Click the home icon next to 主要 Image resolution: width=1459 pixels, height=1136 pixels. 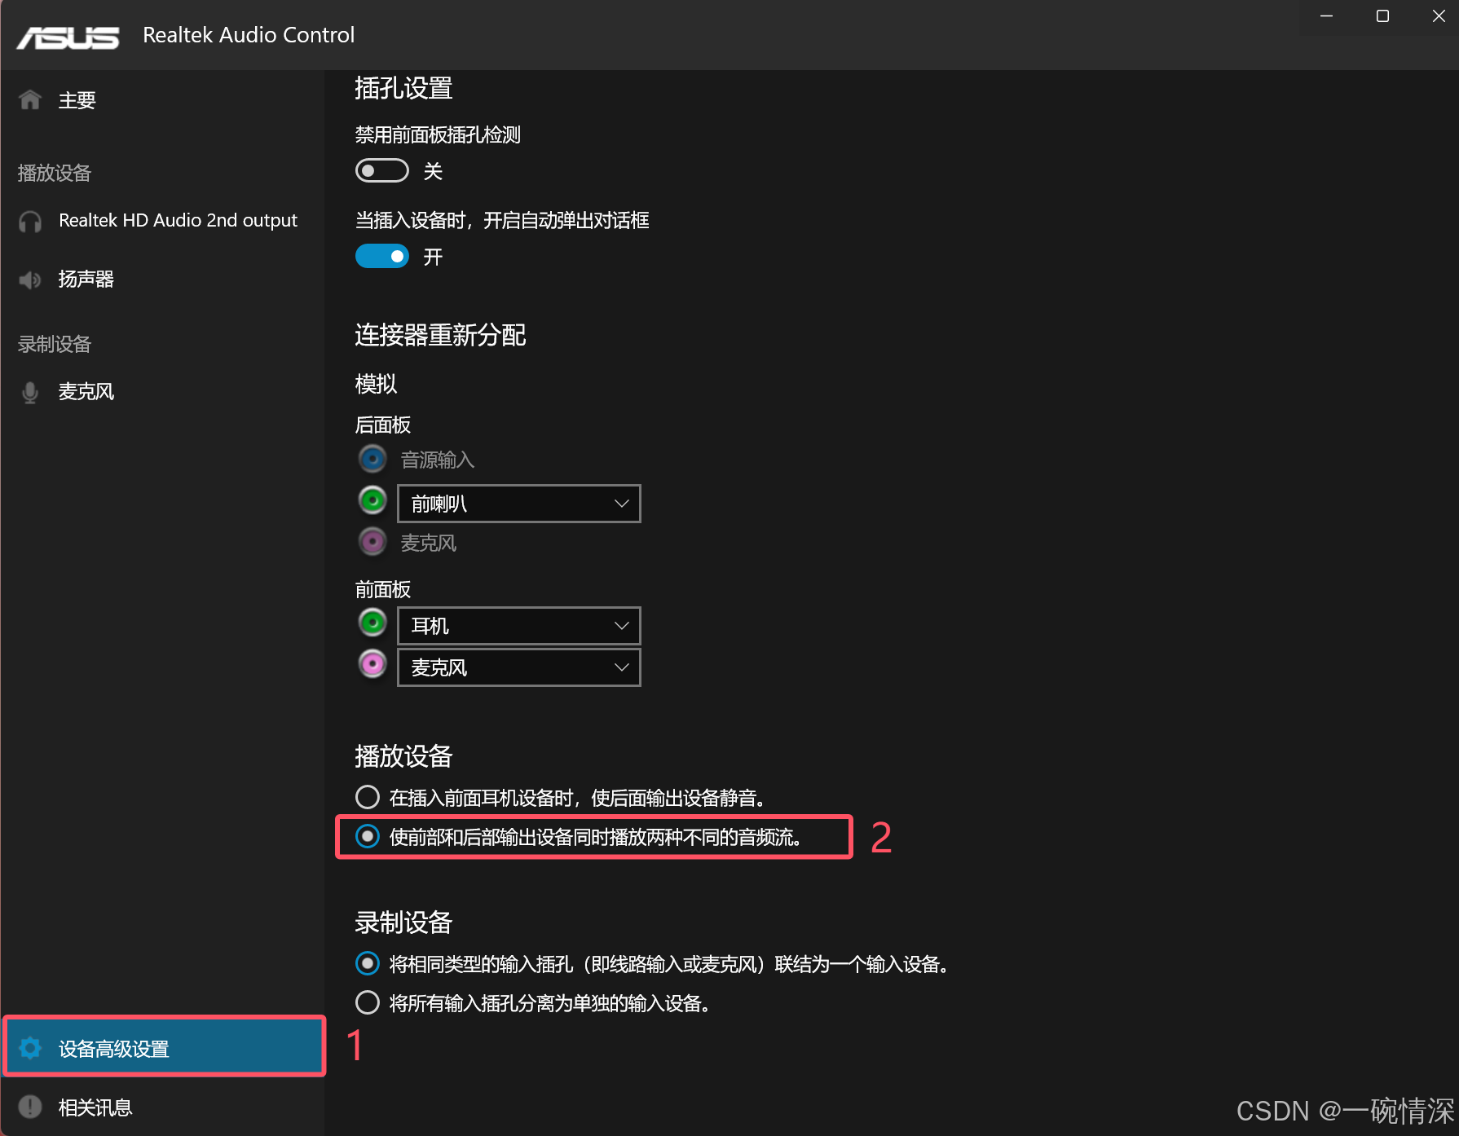click(x=29, y=99)
